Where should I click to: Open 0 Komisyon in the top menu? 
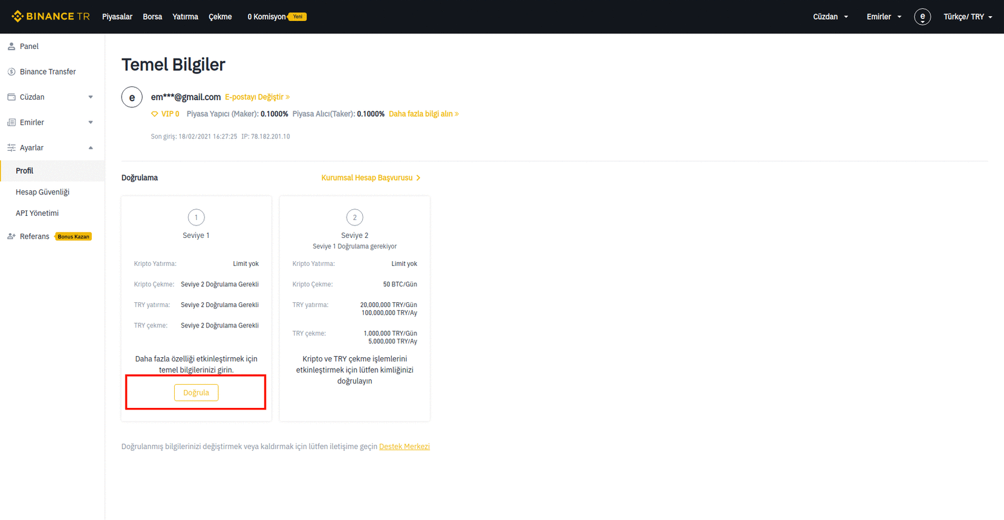[267, 17]
